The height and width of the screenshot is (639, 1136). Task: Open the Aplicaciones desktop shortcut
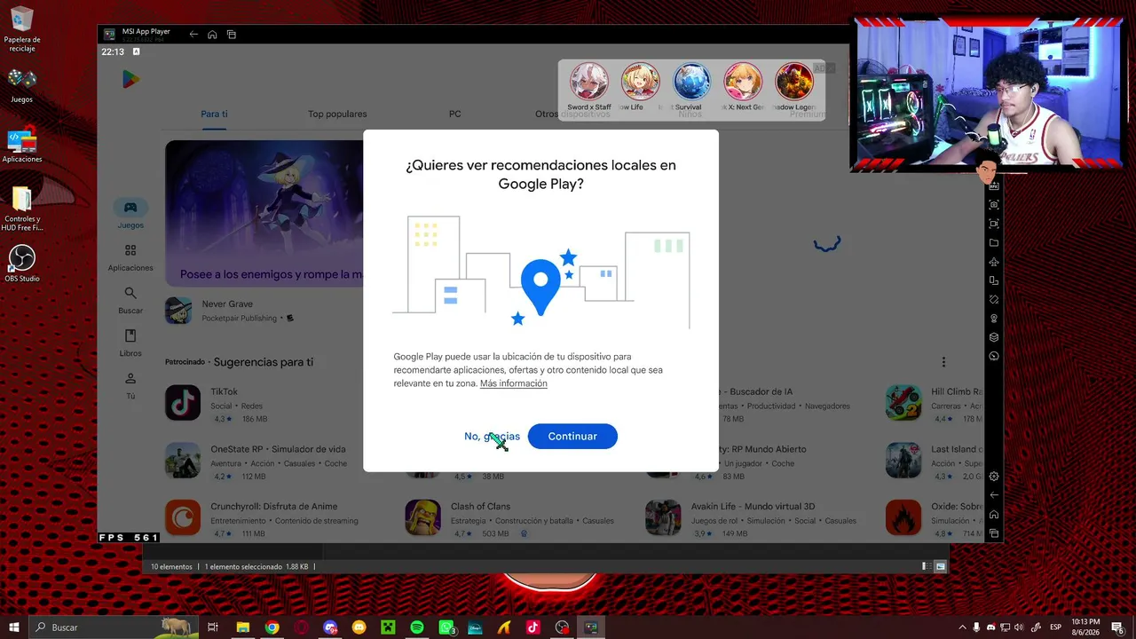[22, 146]
